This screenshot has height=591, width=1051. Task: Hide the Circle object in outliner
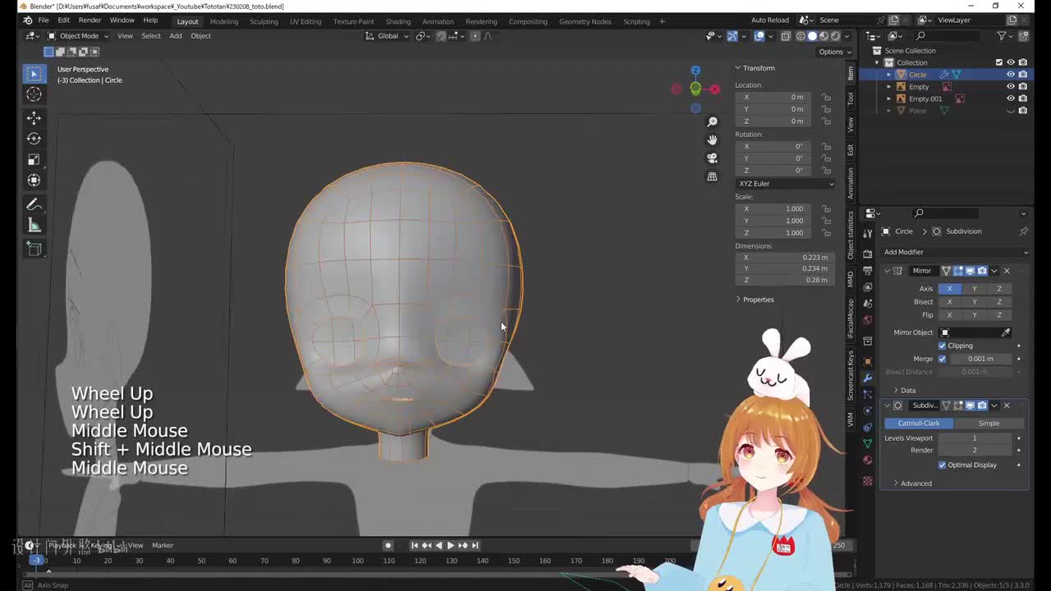(1011, 75)
